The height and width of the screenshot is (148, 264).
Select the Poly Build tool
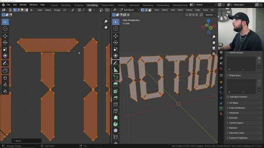115,118
